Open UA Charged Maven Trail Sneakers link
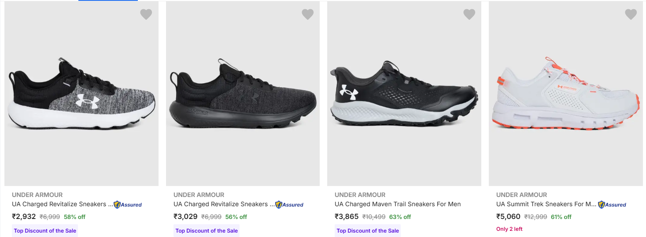Screen dimensions: 646x237 pos(398,204)
